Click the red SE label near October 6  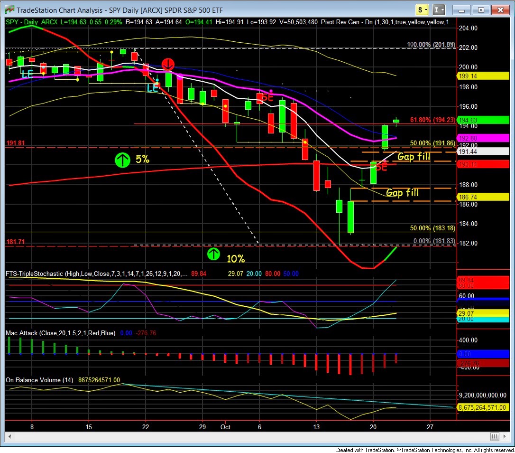pyautogui.click(x=267, y=97)
